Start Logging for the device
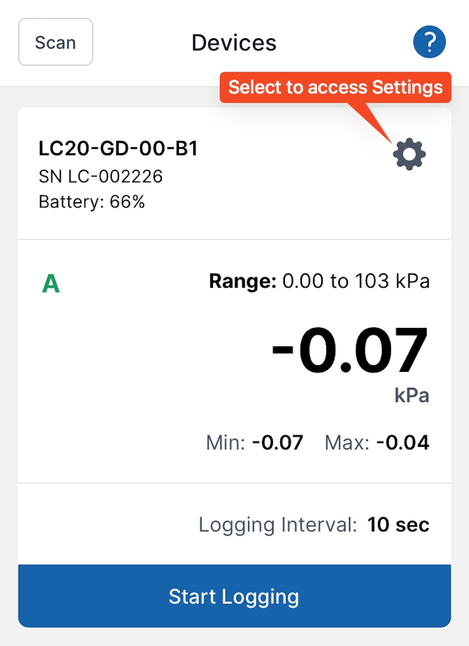Screen dimensions: 469x646 click(234, 596)
